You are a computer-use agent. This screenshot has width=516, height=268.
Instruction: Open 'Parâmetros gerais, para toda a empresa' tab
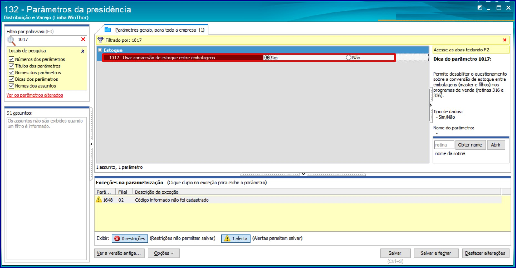[x=156, y=30]
